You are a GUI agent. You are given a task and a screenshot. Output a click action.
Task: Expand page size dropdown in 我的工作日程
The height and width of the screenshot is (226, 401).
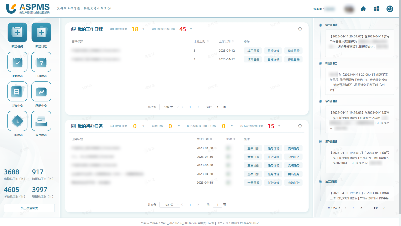coord(170,107)
